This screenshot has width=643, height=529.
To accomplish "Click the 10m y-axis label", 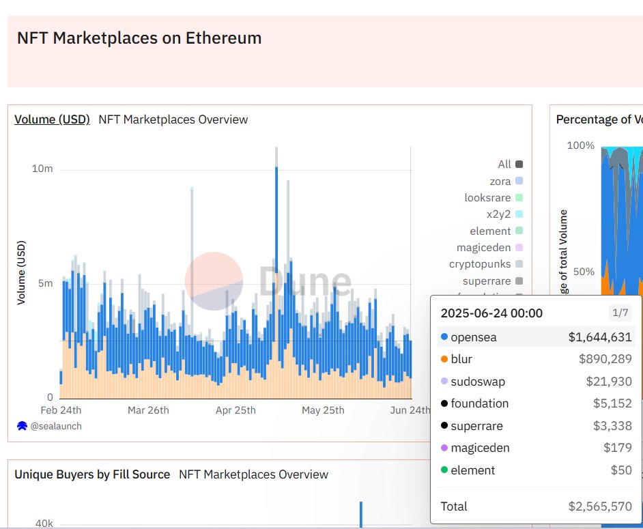I will coord(42,169).
